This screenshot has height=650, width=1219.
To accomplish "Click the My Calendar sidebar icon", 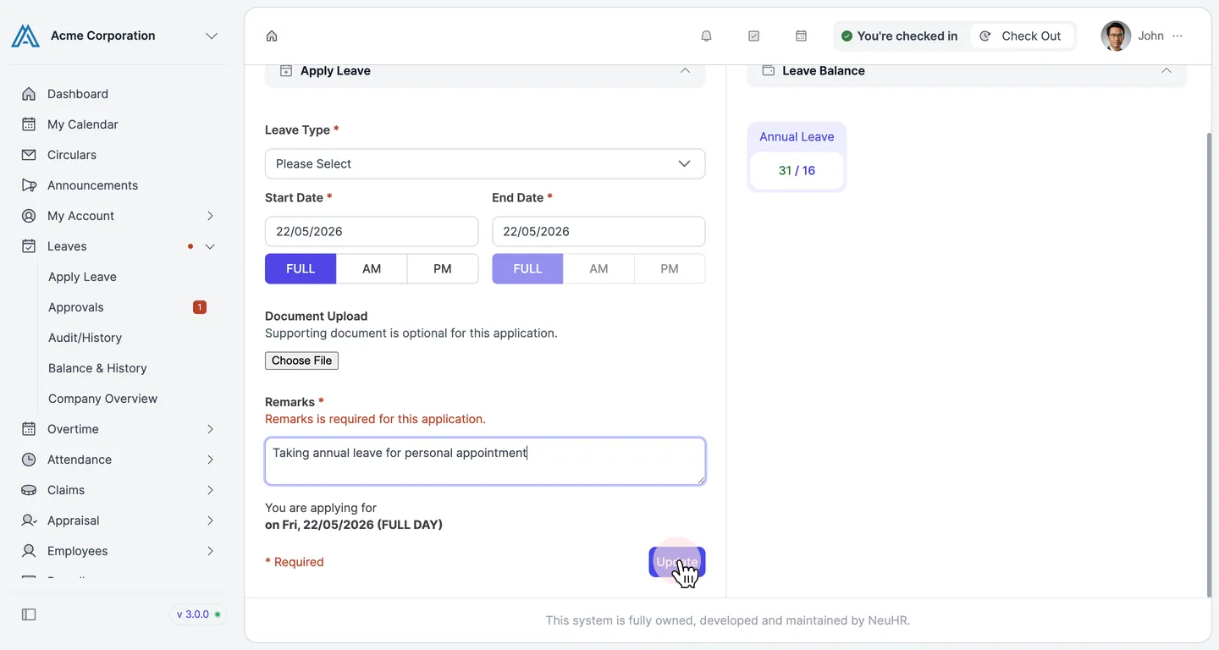I will pos(29,124).
